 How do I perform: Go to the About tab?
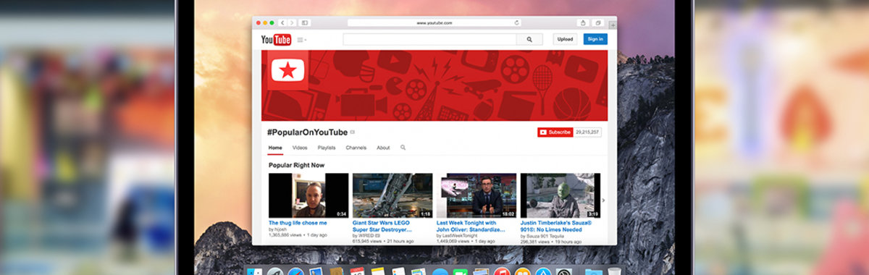click(x=383, y=148)
